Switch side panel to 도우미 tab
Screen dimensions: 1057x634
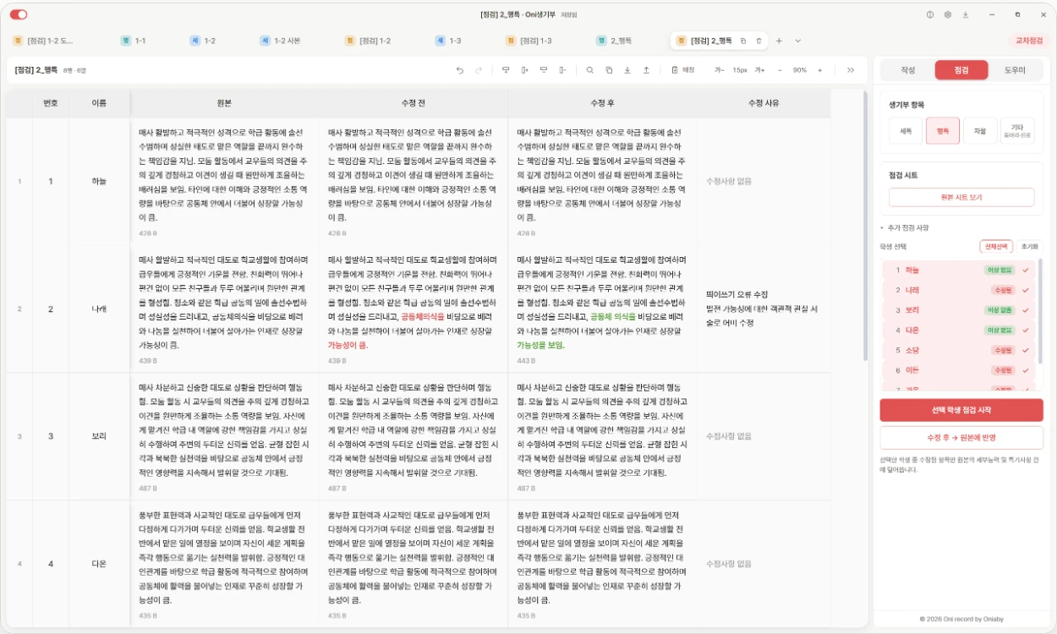[x=1015, y=70]
